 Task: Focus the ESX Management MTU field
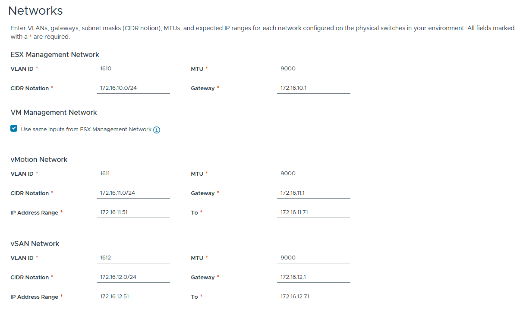coord(313,68)
